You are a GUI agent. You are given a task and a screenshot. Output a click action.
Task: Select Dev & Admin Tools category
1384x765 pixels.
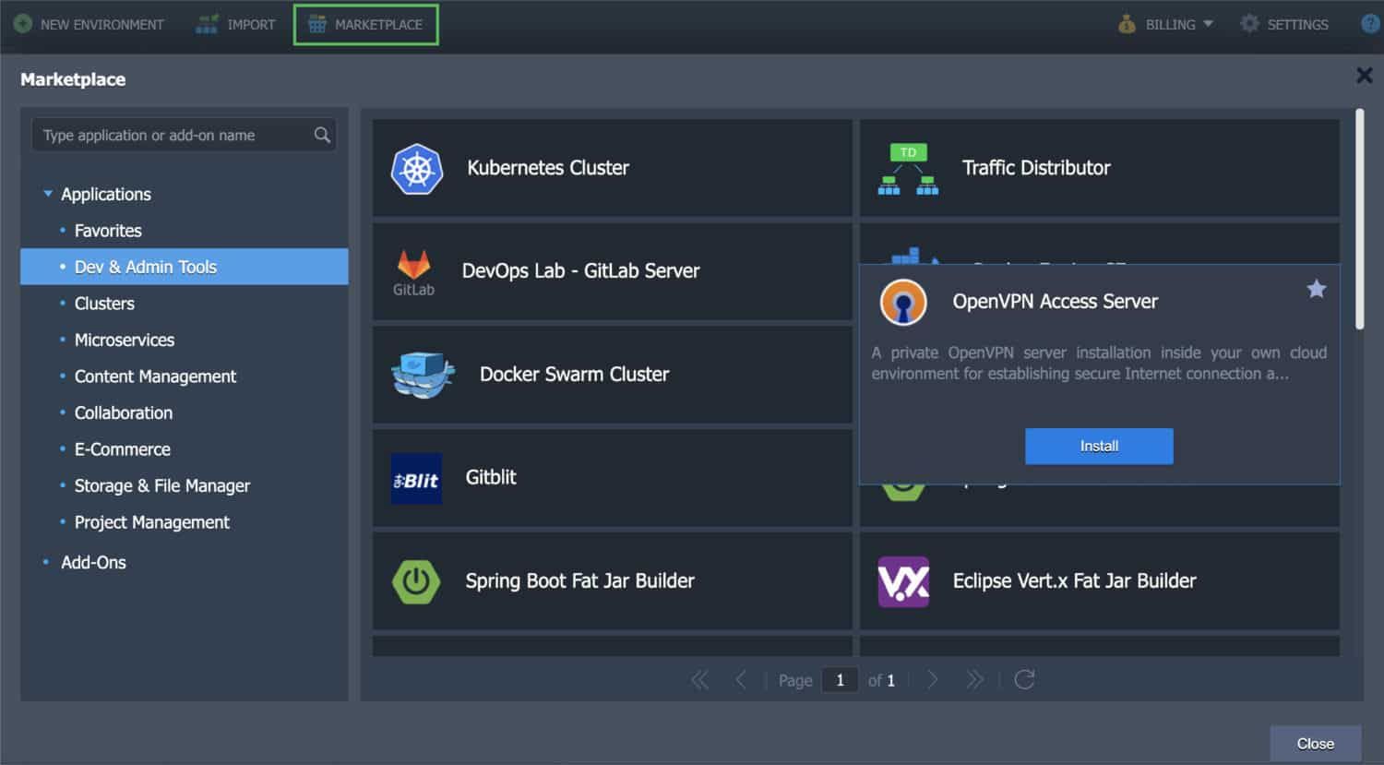click(x=185, y=267)
